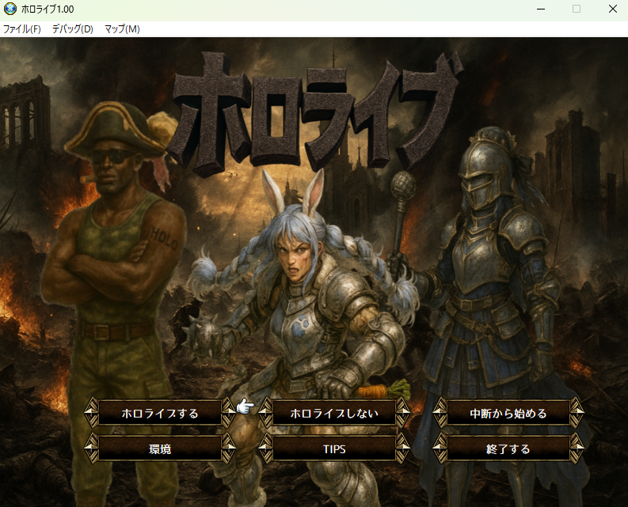
Task: Start game with ホロライブする button
Action: [160, 413]
